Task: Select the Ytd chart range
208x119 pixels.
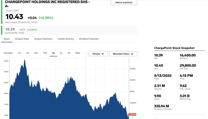Action: click(x=45, y=53)
